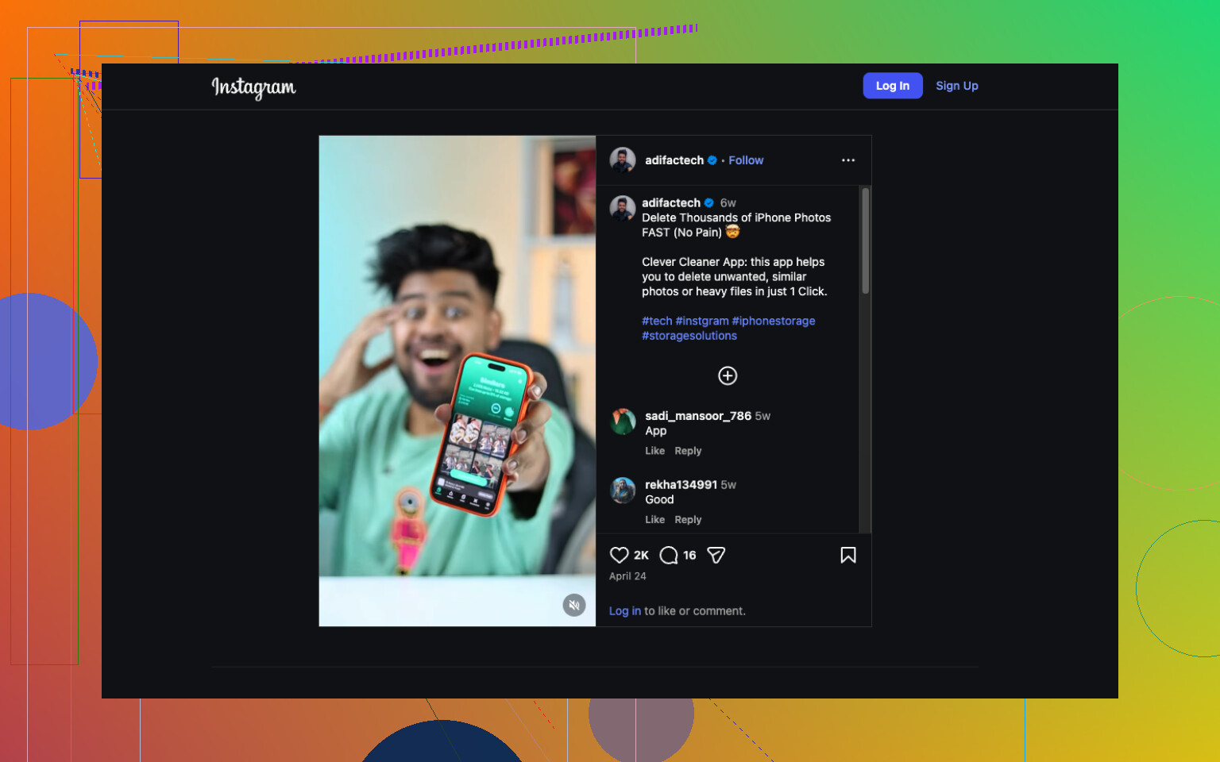The width and height of the screenshot is (1220, 762).
Task: Open adifactech username in the post header
Action: [x=674, y=160]
